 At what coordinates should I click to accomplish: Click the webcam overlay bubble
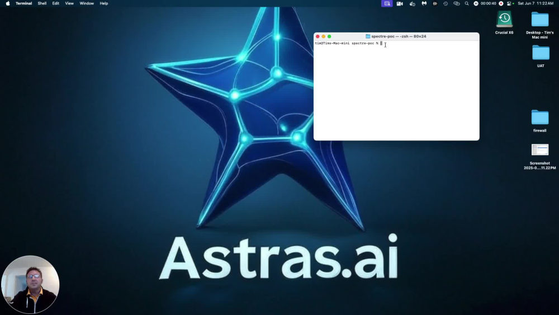click(x=30, y=284)
